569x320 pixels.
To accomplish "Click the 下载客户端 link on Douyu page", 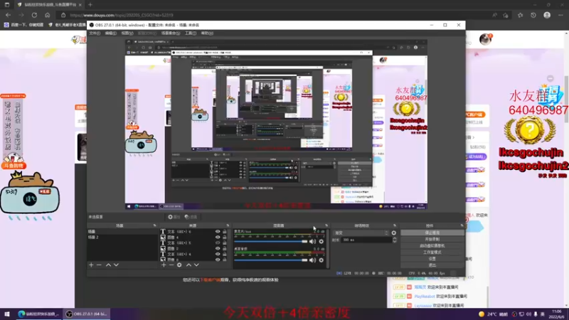I will pyautogui.click(x=211, y=280).
